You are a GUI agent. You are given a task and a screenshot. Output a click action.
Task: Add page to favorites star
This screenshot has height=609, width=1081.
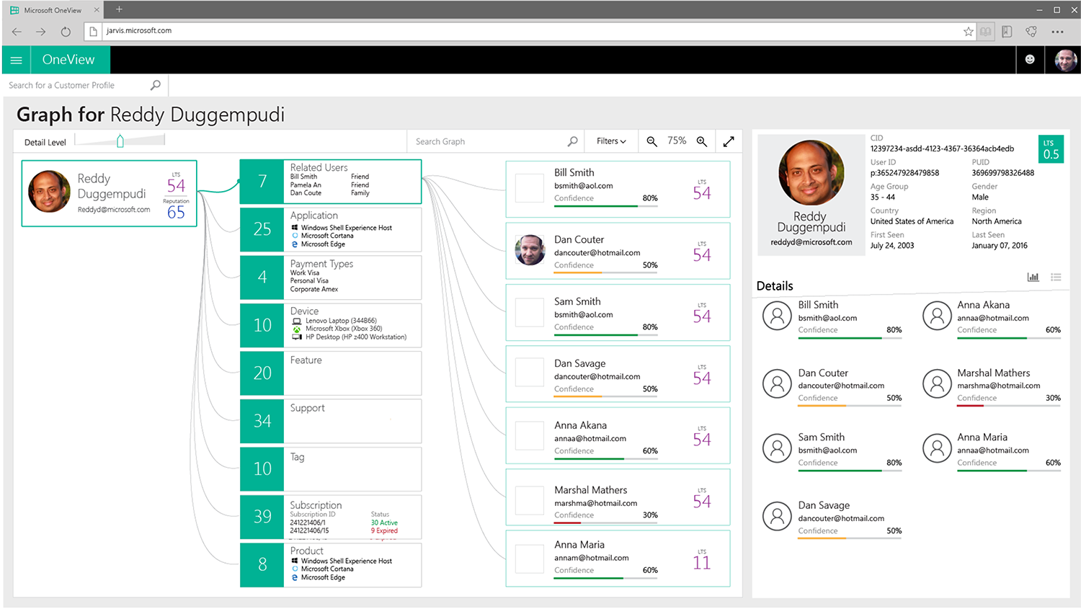coord(968,31)
